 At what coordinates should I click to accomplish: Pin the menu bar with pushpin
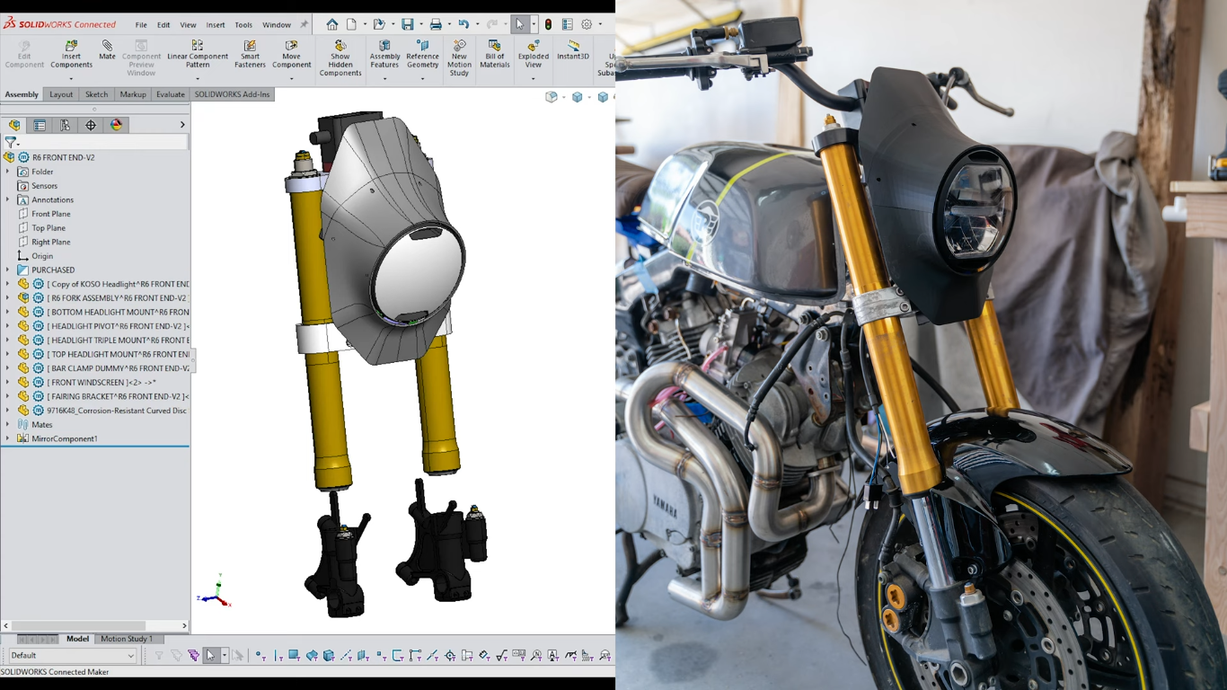point(304,25)
